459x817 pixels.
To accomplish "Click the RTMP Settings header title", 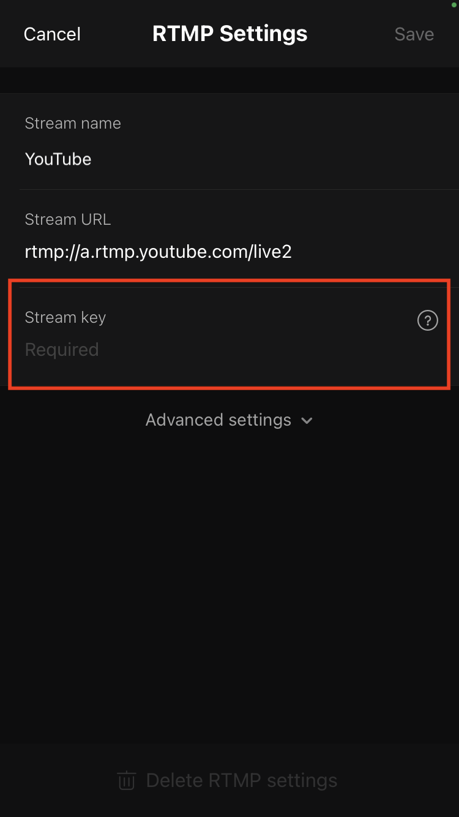I will [230, 34].
